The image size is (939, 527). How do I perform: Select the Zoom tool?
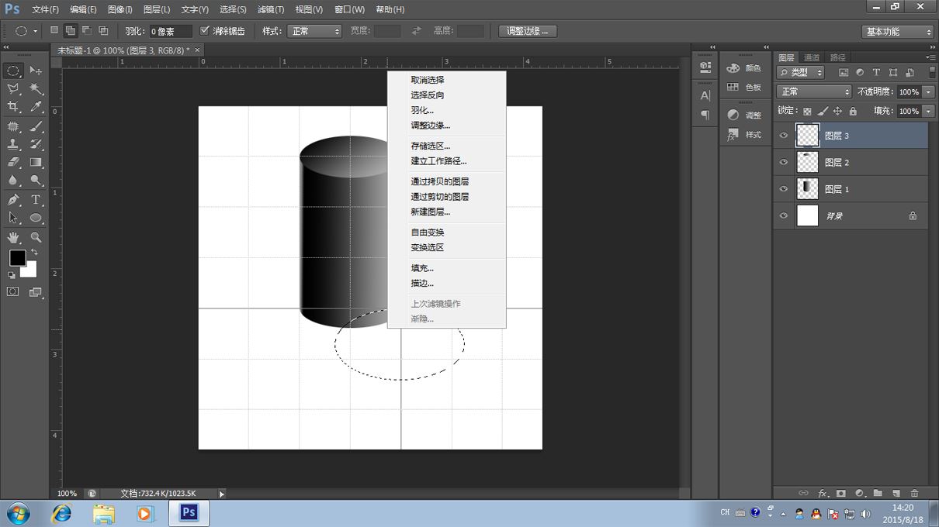[x=36, y=237]
